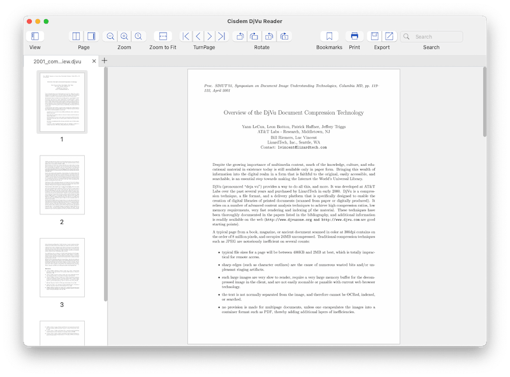
Task: Toggle the sidebar with the View icon
Action: (x=35, y=36)
